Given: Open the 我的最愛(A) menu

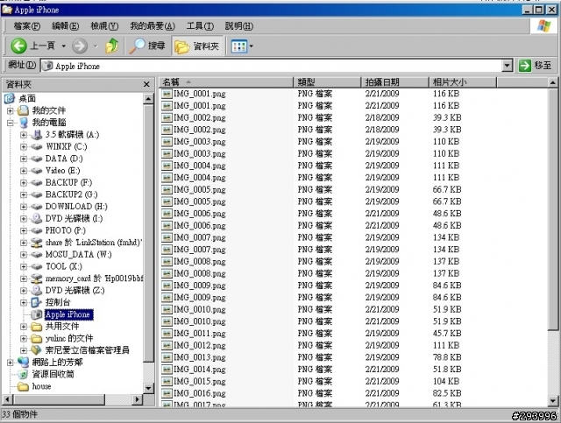Looking at the screenshot, I should point(153,25).
